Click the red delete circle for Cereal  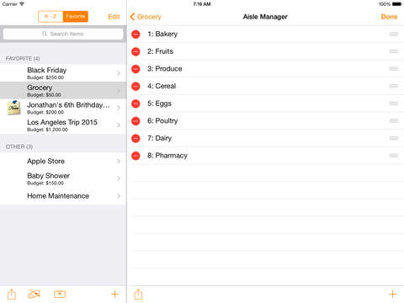point(136,87)
